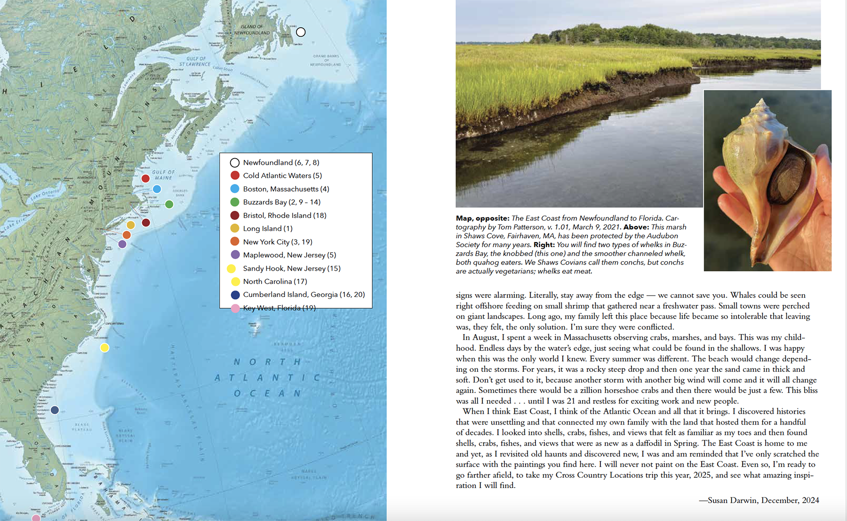Viewport: 847px width, 521px height.
Task: Open the North Atlantic Ocean map label
Action: [x=266, y=377]
